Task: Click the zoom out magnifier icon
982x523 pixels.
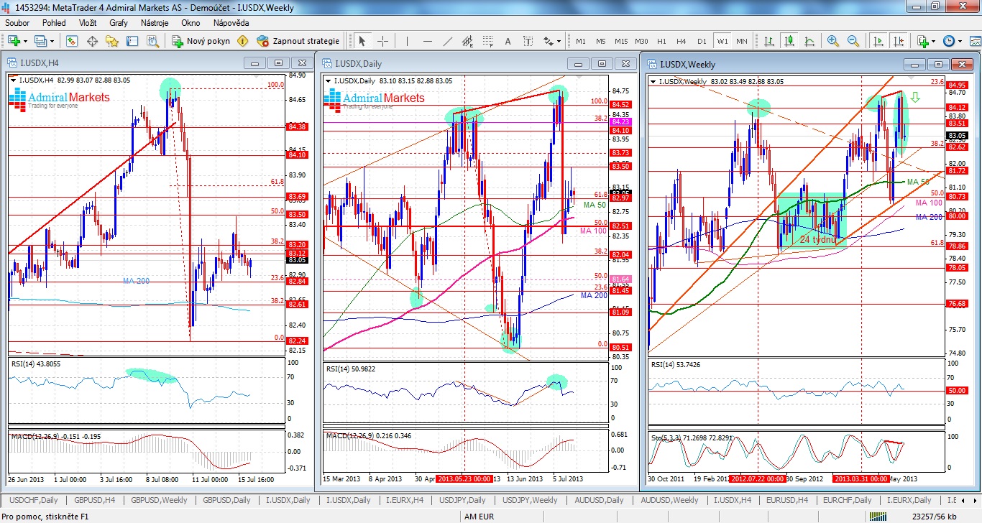Action: pyautogui.click(x=853, y=41)
